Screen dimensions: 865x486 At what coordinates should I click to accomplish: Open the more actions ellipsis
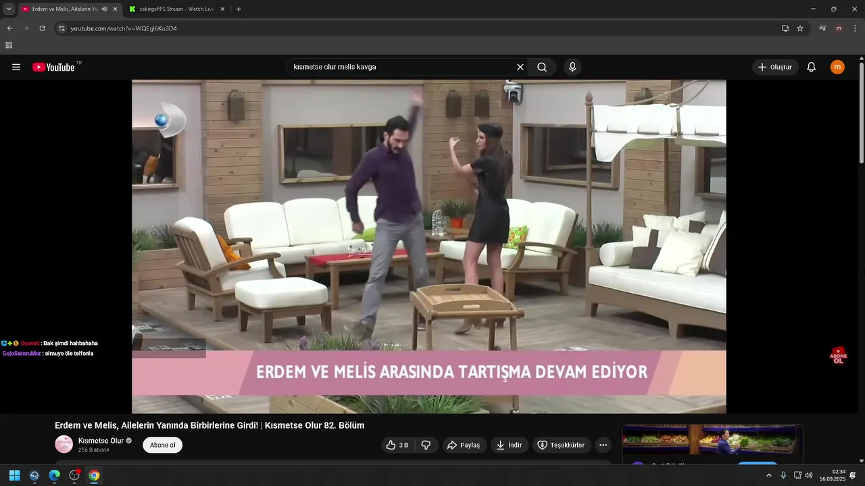(x=603, y=445)
